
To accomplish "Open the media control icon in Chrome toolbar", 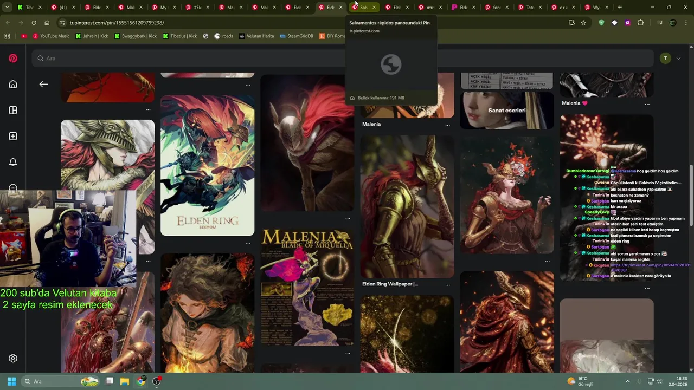I will (x=660, y=23).
